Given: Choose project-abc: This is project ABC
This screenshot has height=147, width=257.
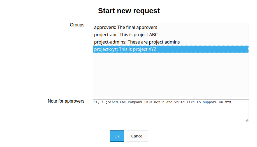Looking at the screenshot, I should [x=126, y=35].
